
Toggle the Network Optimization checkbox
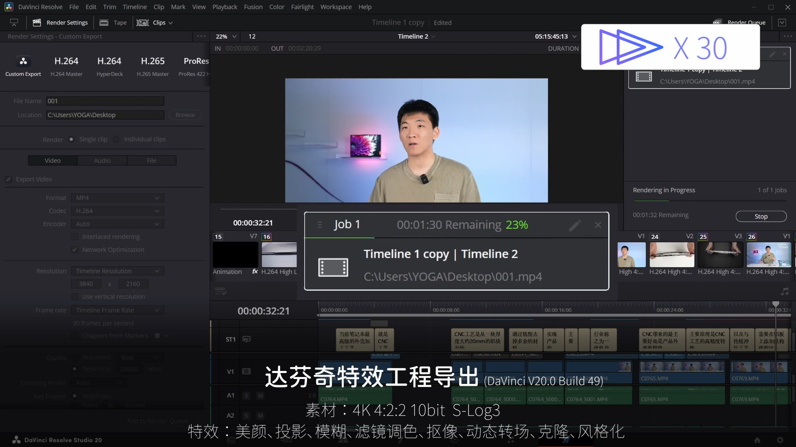pyautogui.click(x=75, y=250)
